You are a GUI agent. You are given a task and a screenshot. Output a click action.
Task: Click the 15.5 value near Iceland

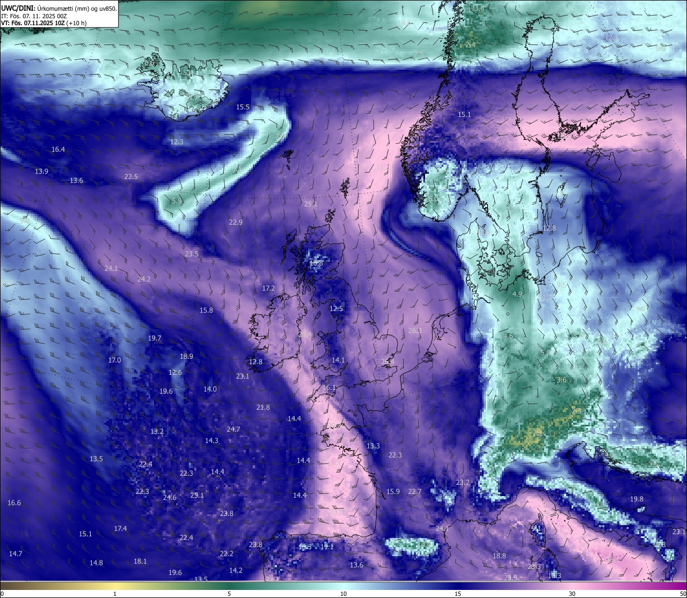tap(243, 107)
